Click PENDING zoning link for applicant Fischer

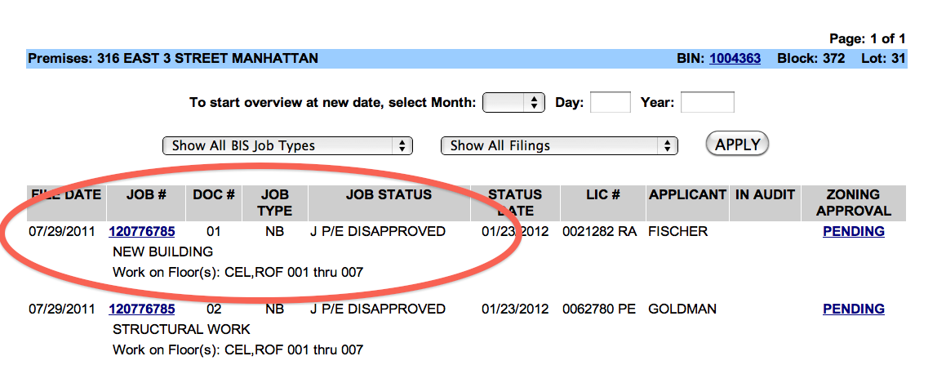(x=853, y=232)
